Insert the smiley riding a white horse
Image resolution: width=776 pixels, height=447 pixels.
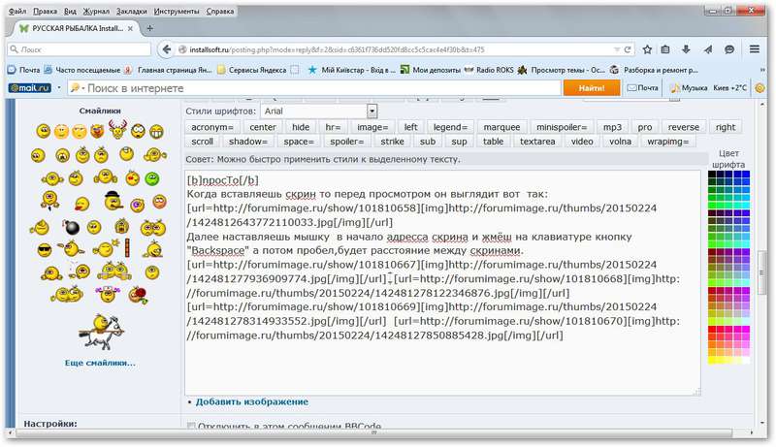click(x=101, y=332)
